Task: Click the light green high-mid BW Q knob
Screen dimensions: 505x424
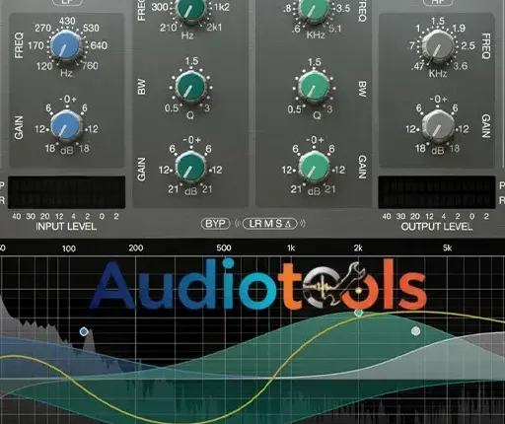Action: click(314, 87)
